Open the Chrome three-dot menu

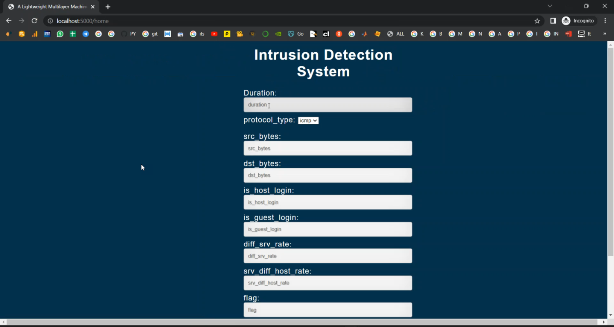pos(605,21)
